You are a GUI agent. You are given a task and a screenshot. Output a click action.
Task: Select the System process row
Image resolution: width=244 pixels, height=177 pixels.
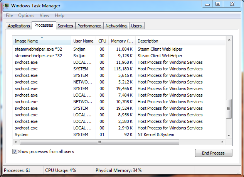point(77,134)
